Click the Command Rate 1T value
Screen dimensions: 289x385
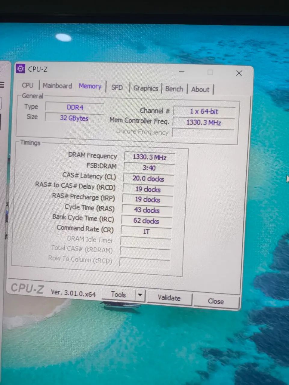146,231
